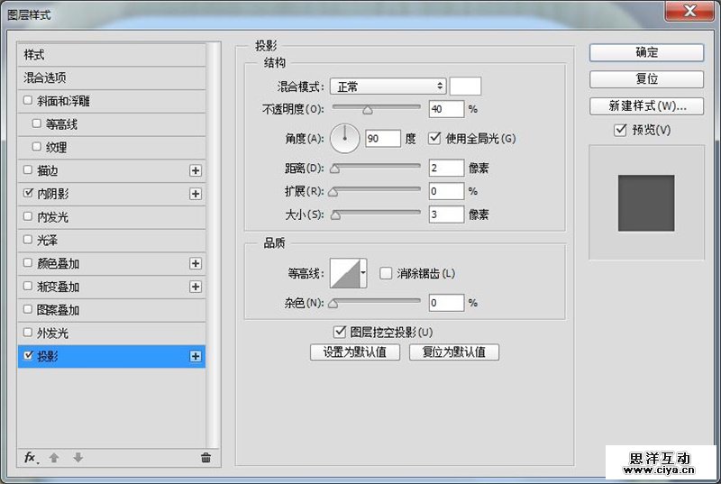Select the 样式 list item

[x=111, y=55]
